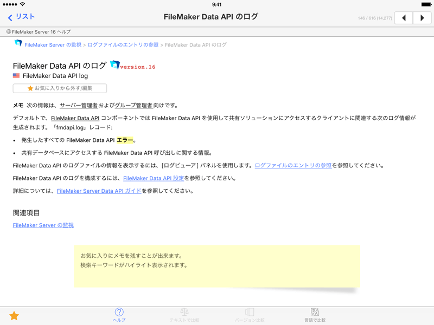The width and height of the screenshot is (434, 325).
Task: Open FileMaker Server の監視 breadcrumb link
Action: 53,45
